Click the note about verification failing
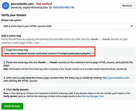Viewport: 136px width, 111px height. tap(65, 69)
